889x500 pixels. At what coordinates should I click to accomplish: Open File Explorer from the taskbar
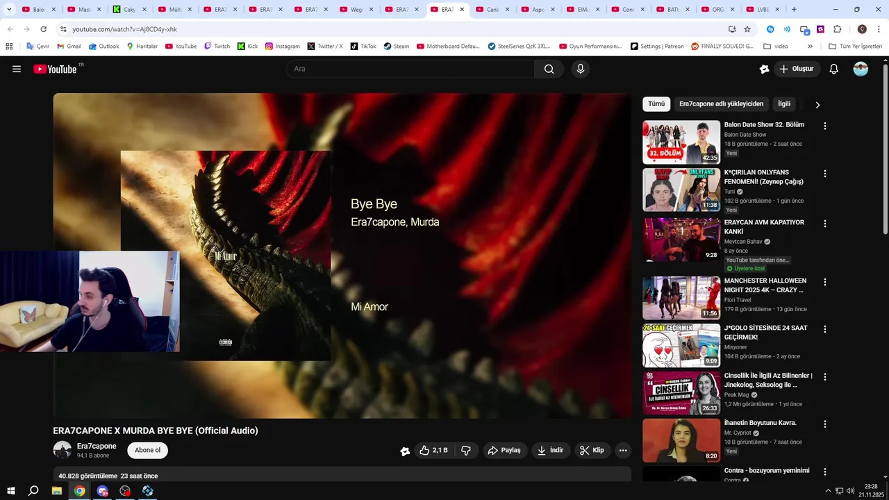[57, 491]
